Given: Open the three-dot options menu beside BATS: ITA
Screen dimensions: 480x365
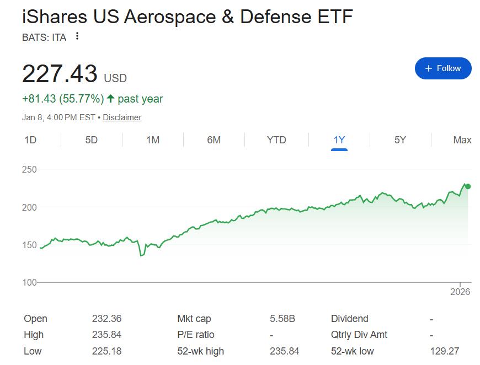Looking at the screenshot, I should [77, 36].
